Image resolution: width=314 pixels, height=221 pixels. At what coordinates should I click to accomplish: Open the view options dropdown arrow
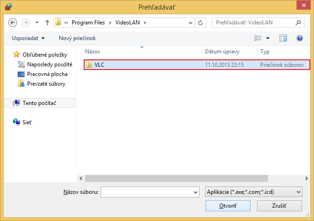[268, 38]
